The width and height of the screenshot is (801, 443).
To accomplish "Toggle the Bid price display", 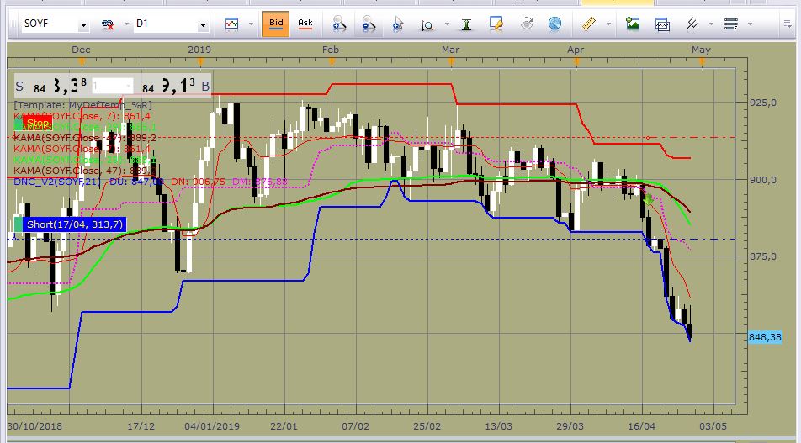I will pyautogui.click(x=276, y=24).
